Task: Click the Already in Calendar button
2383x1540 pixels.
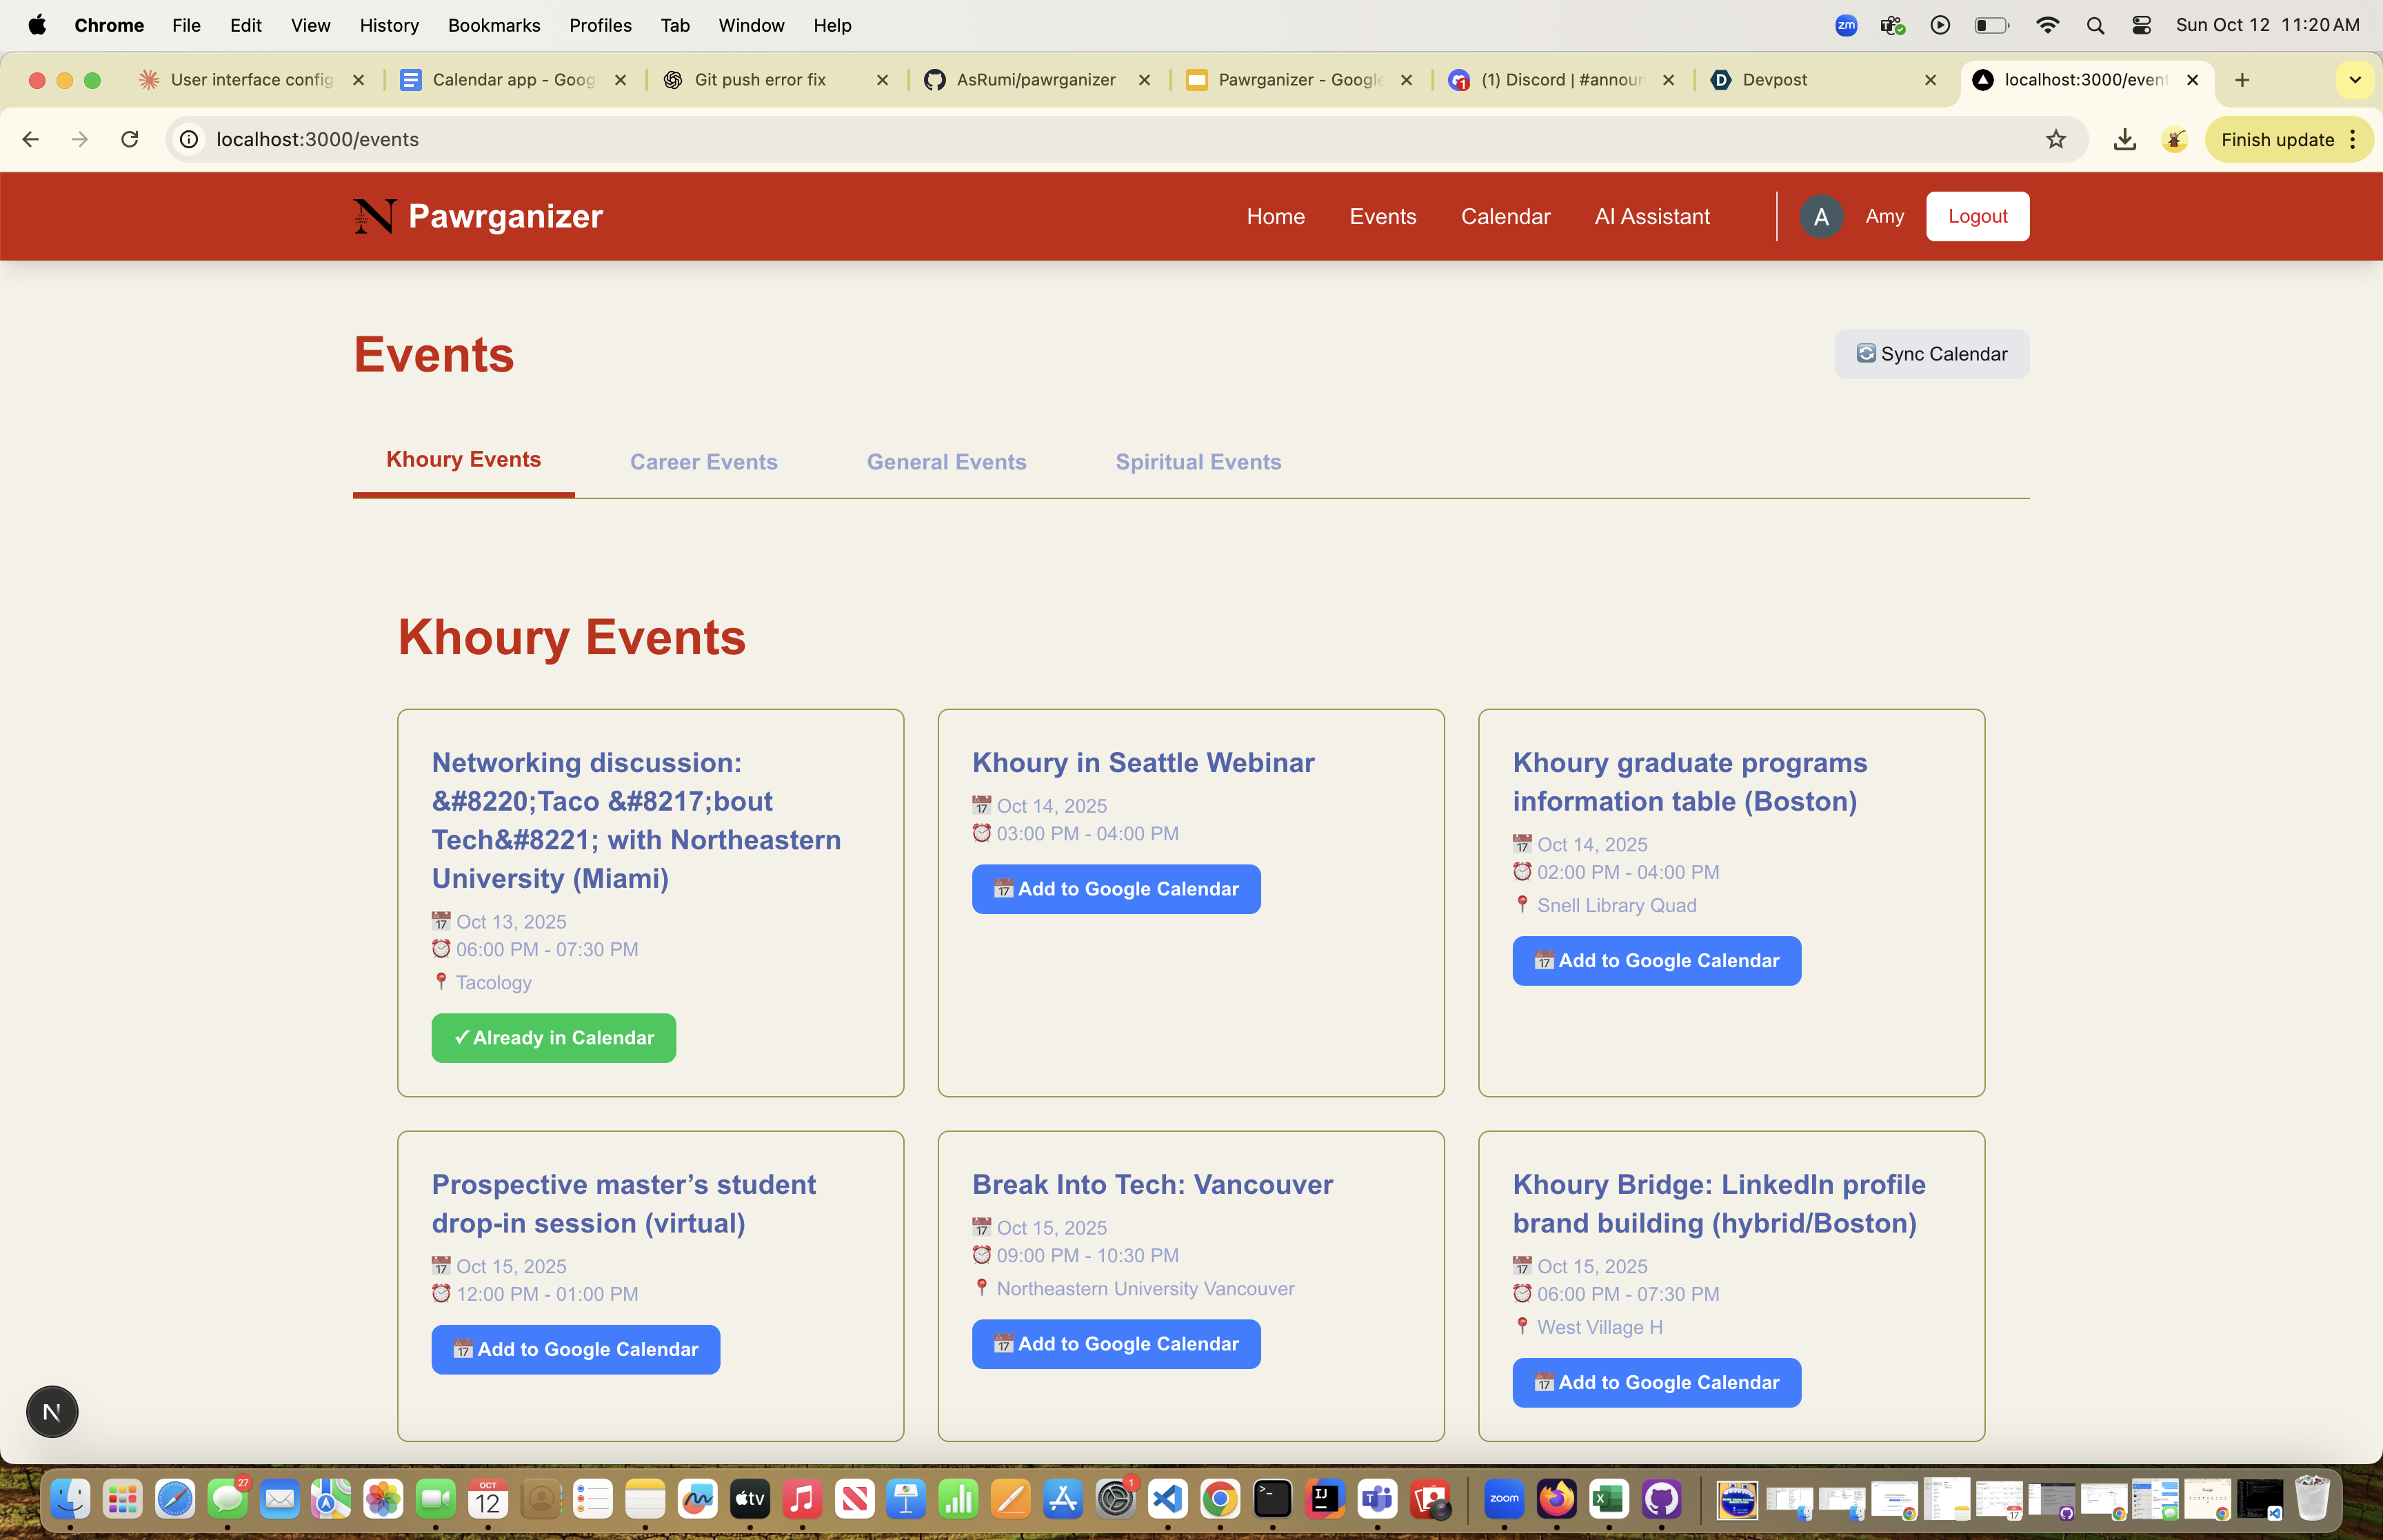Action: (x=553, y=1038)
